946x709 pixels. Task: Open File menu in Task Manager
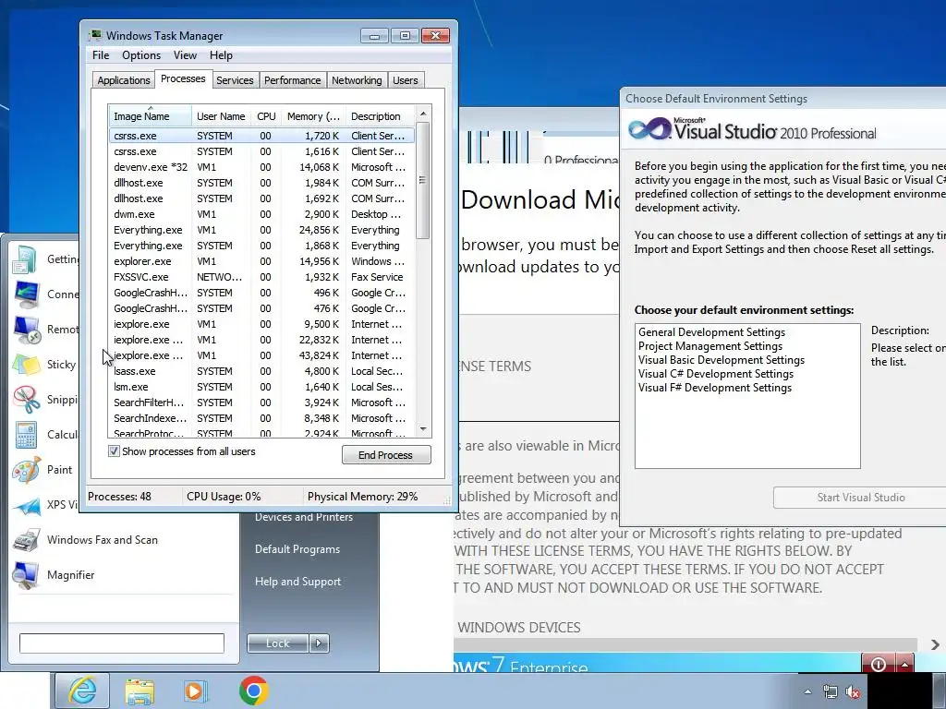101,55
